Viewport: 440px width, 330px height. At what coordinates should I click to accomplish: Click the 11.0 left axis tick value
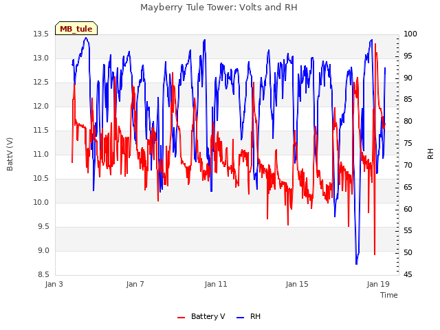coord(41,155)
